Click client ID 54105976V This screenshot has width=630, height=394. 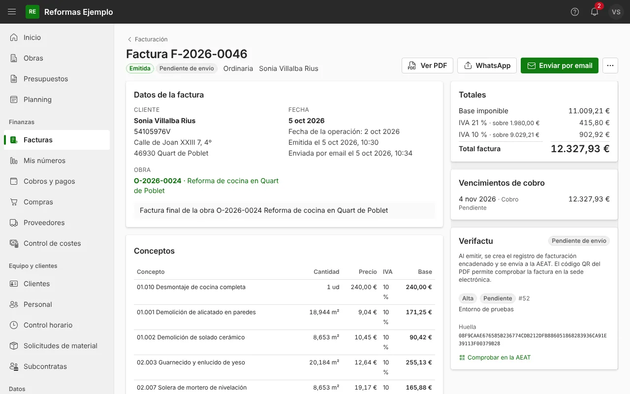click(152, 131)
